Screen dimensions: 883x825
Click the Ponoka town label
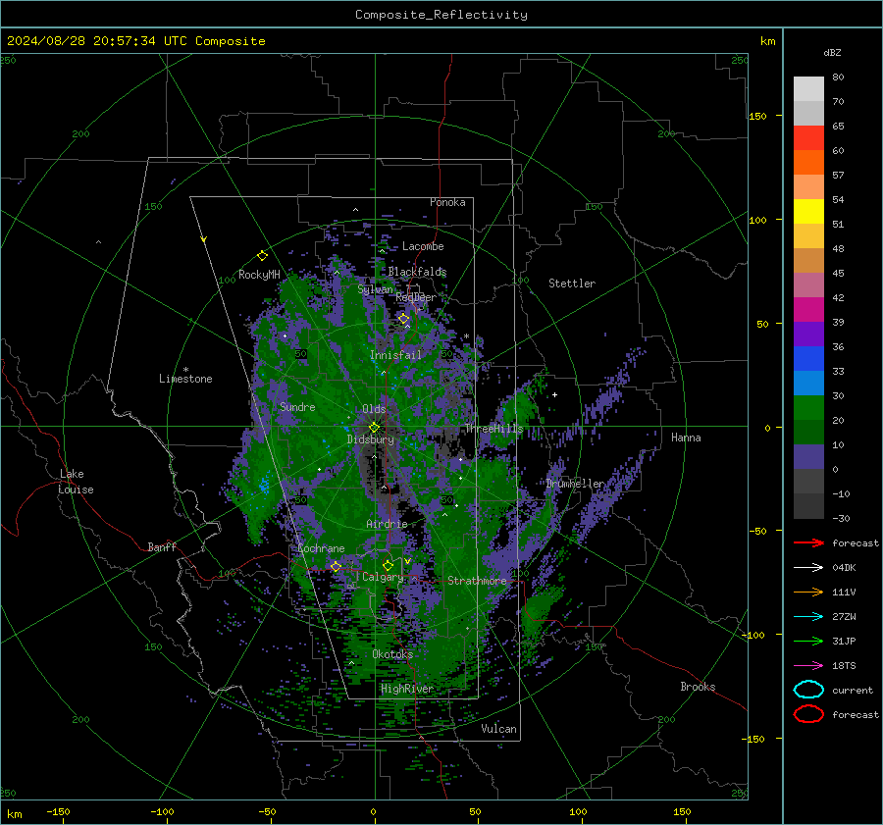[447, 202]
